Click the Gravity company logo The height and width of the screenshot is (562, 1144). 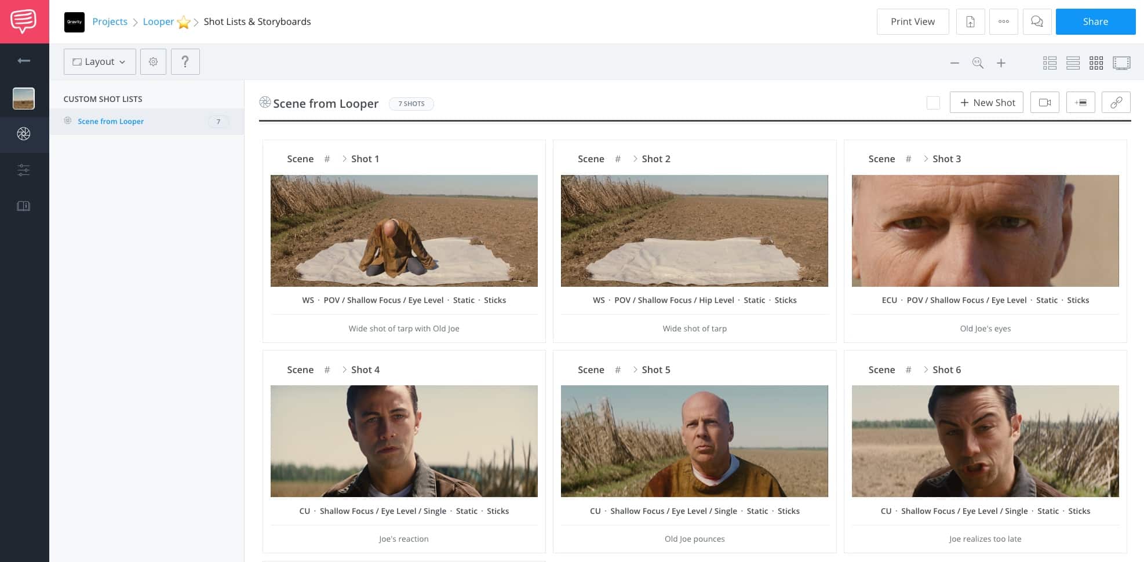click(74, 22)
